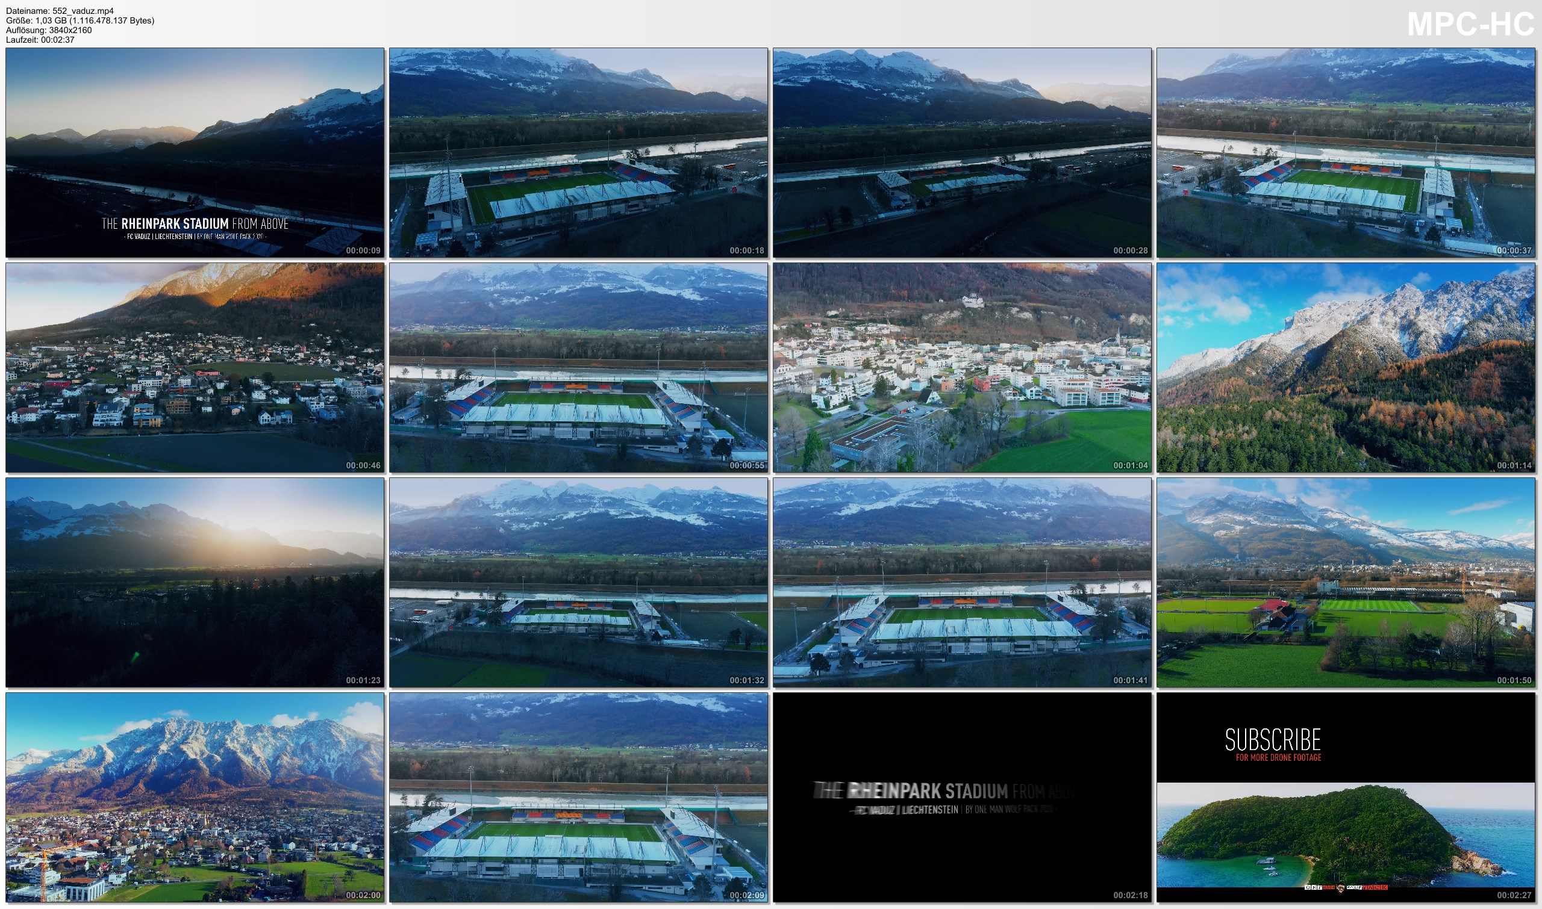Click the close-up stadium frame at 00:02:09
This screenshot has width=1542, height=909.
579,798
